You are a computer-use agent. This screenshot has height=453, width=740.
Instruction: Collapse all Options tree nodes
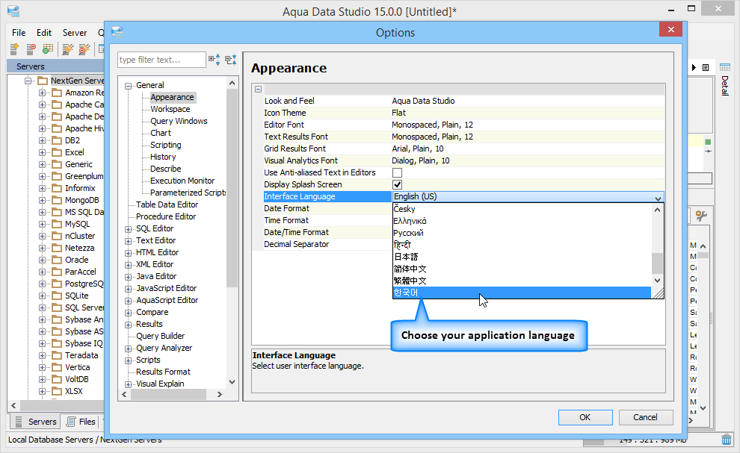point(231,60)
